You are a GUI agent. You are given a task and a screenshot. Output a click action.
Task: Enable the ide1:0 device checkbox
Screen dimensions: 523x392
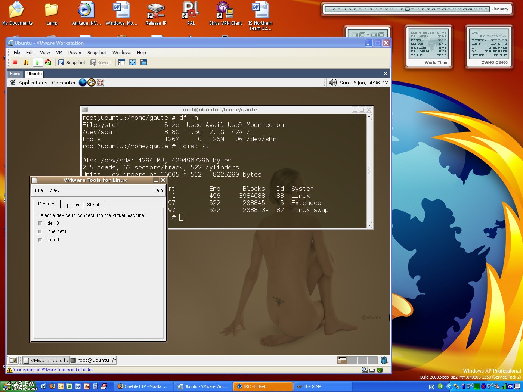point(40,223)
